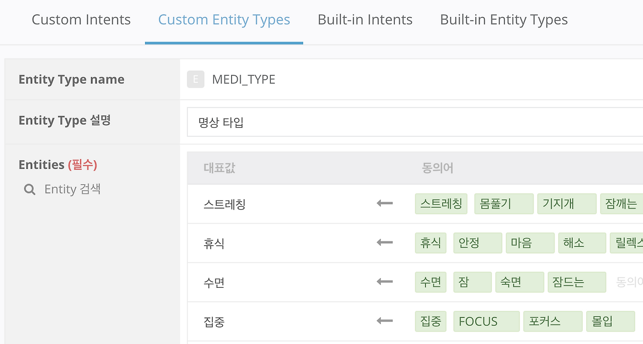Click the arrow icon in 수면 row
Image resolution: width=643 pixels, height=344 pixels.
pyautogui.click(x=385, y=282)
